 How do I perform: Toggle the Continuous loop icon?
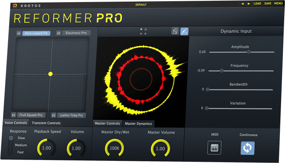click(248, 148)
